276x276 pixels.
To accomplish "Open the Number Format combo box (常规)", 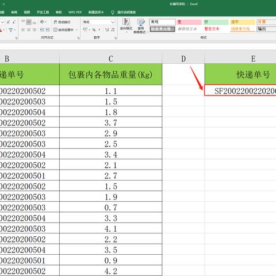I will 99,22.
